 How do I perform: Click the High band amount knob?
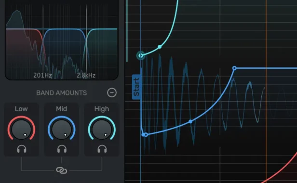tap(102, 129)
